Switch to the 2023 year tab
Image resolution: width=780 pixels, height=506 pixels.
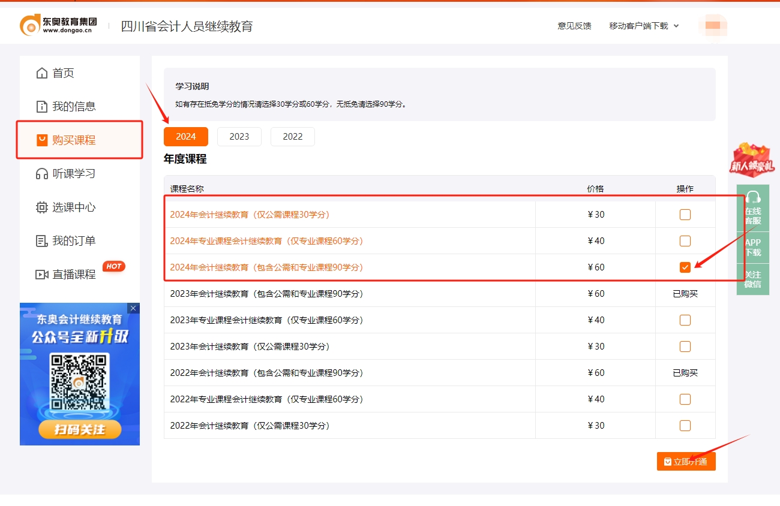[239, 137]
